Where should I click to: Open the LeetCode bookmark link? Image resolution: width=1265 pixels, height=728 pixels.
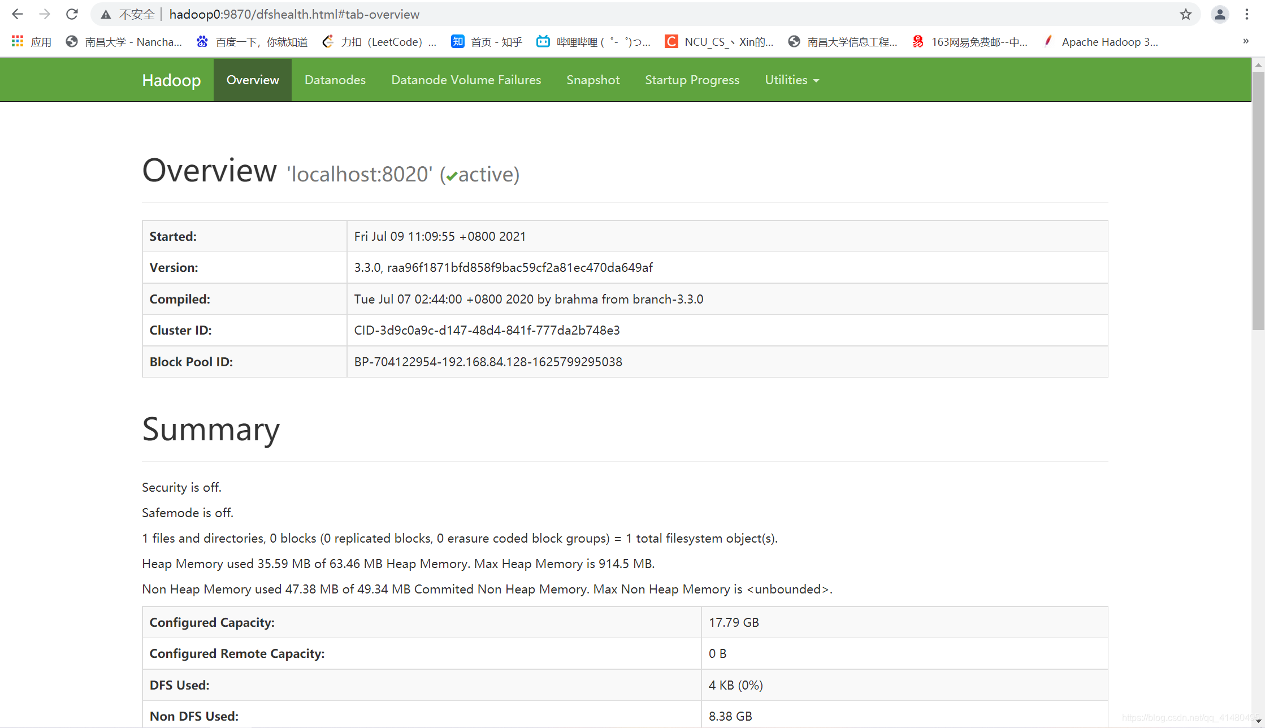pyautogui.click(x=380, y=42)
